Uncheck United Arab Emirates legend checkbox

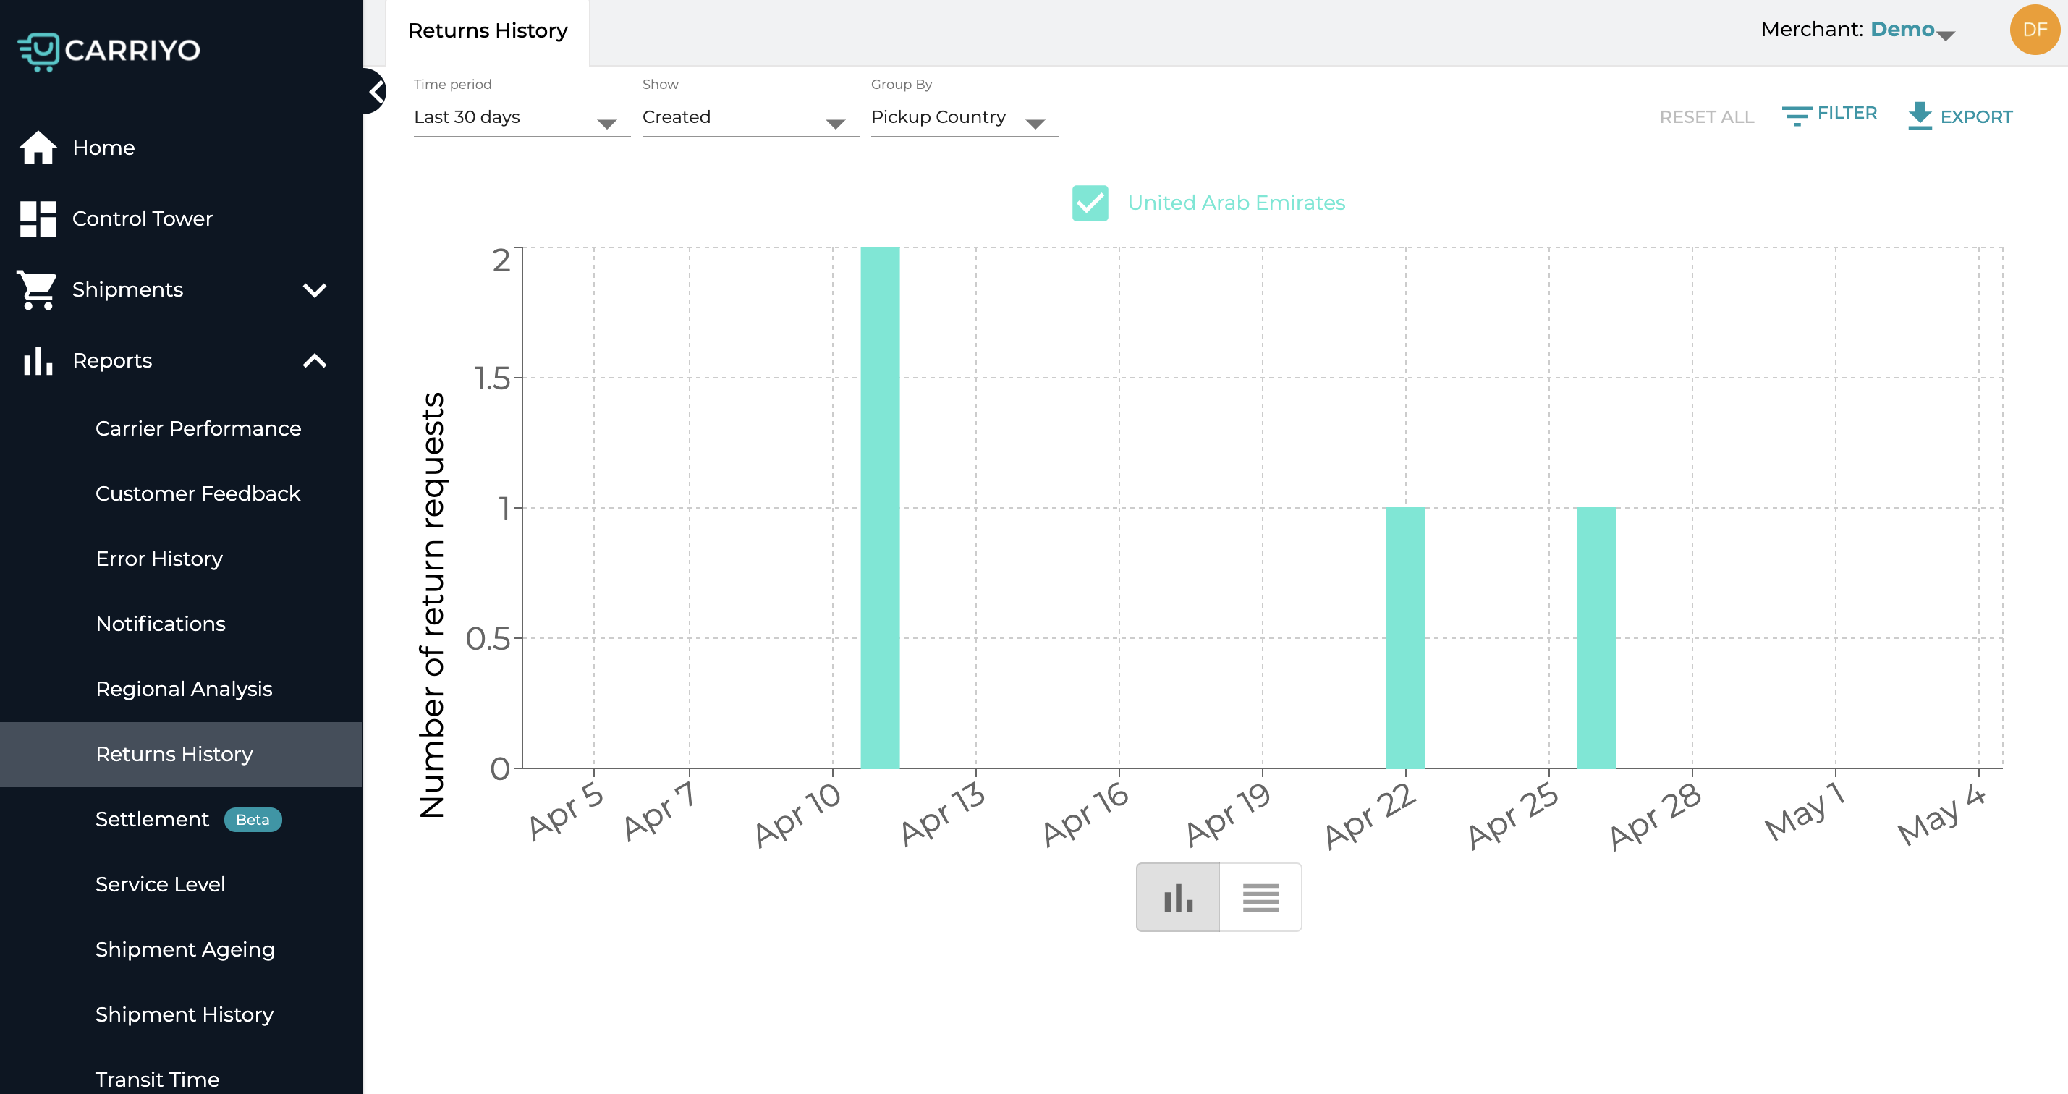[1090, 203]
